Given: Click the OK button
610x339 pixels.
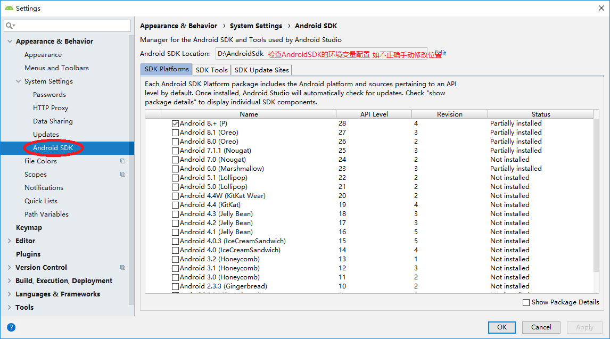Looking at the screenshot, I should (x=502, y=327).
